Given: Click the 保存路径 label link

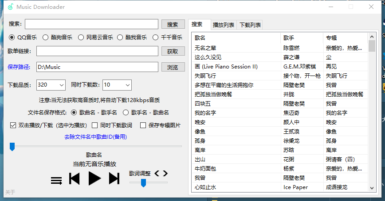Looking at the screenshot, I should tap(19, 67).
